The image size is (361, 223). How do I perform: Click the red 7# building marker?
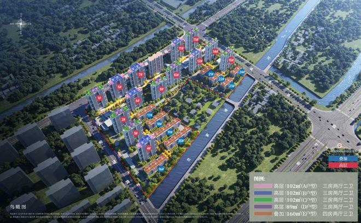pos(141,74)
